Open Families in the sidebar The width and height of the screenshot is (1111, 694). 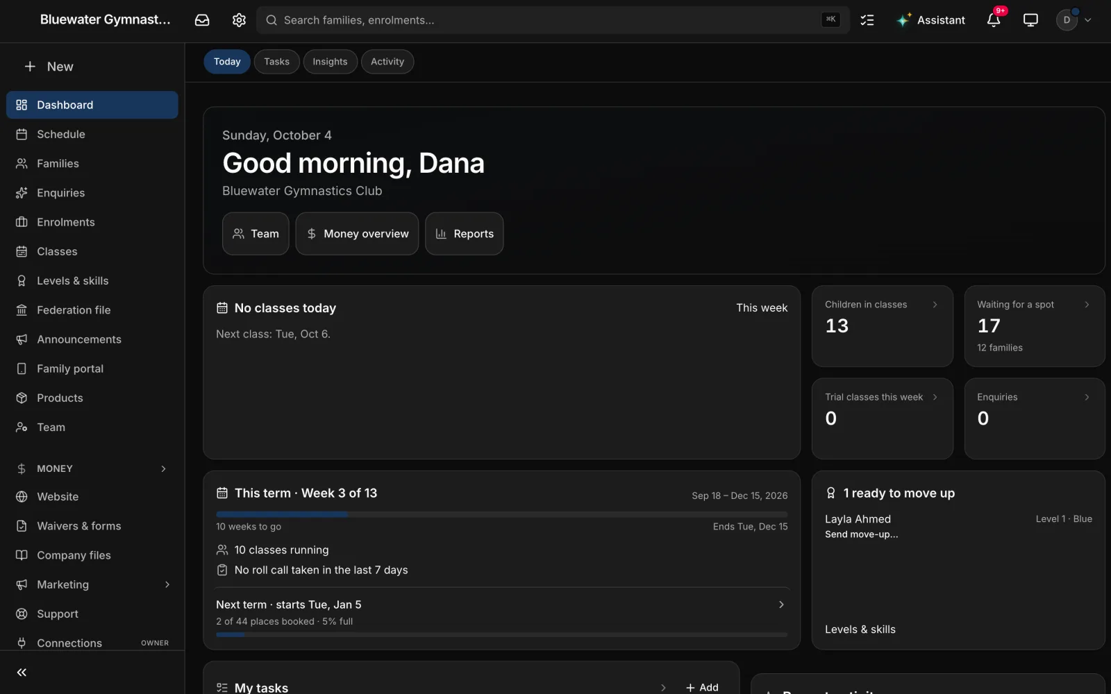click(x=92, y=163)
